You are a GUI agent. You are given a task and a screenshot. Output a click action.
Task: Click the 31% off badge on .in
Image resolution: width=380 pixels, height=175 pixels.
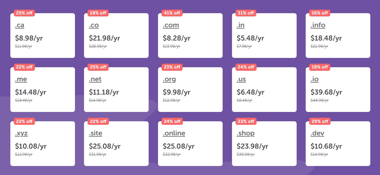(246, 13)
